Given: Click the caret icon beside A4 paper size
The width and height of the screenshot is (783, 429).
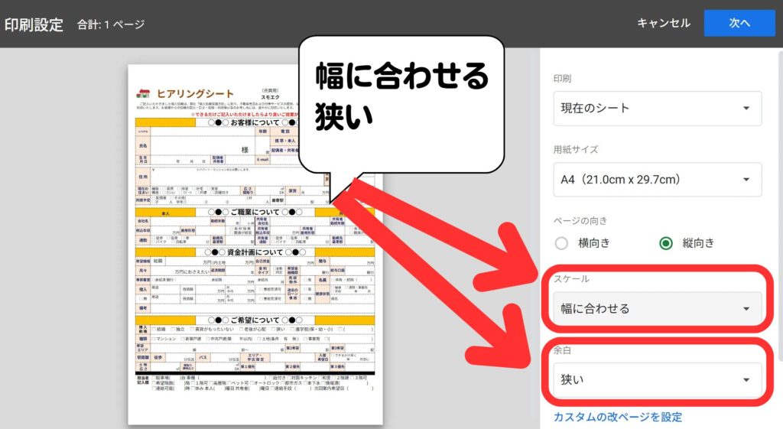Looking at the screenshot, I should click(x=746, y=180).
